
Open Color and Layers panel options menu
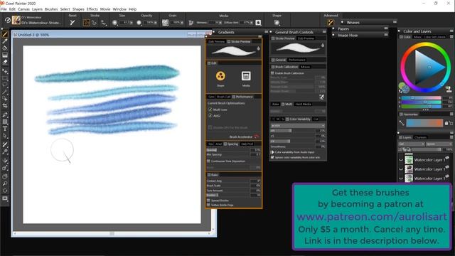pyautogui.click(x=451, y=31)
